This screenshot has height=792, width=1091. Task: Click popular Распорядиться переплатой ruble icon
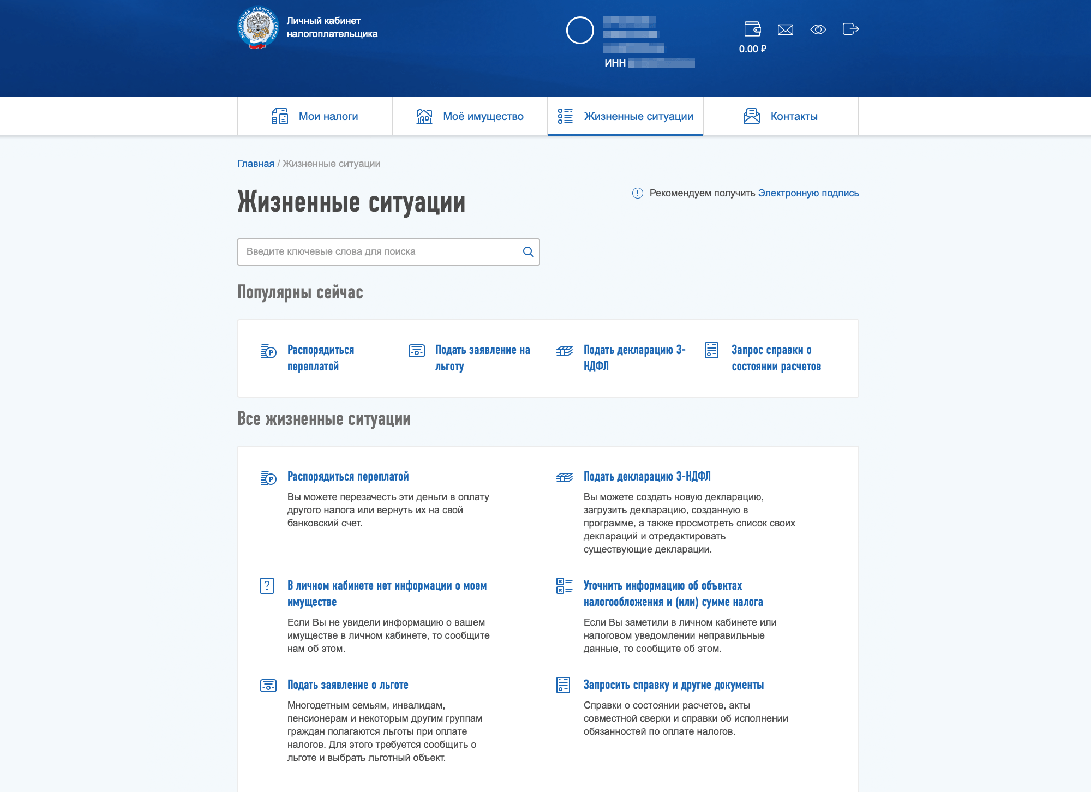point(268,351)
